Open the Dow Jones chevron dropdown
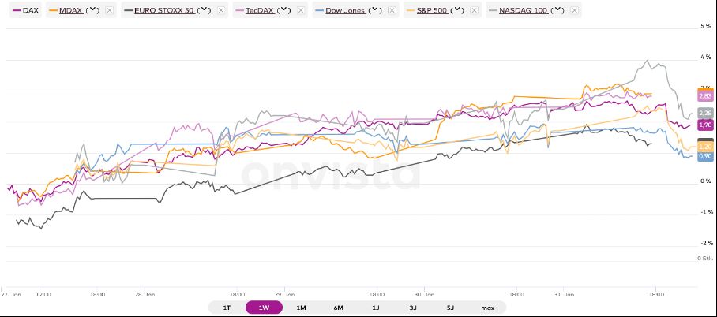 pos(374,11)
